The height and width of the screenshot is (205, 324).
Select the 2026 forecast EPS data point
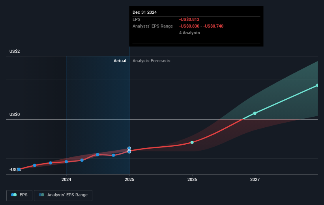[x=192, y=142]
